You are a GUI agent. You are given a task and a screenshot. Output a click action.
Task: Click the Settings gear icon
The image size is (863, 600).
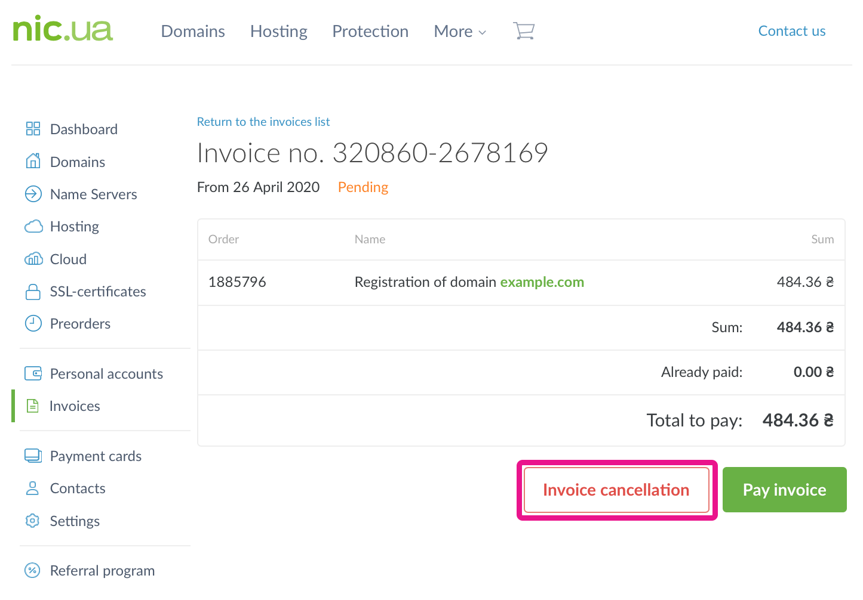click(33, 521)
